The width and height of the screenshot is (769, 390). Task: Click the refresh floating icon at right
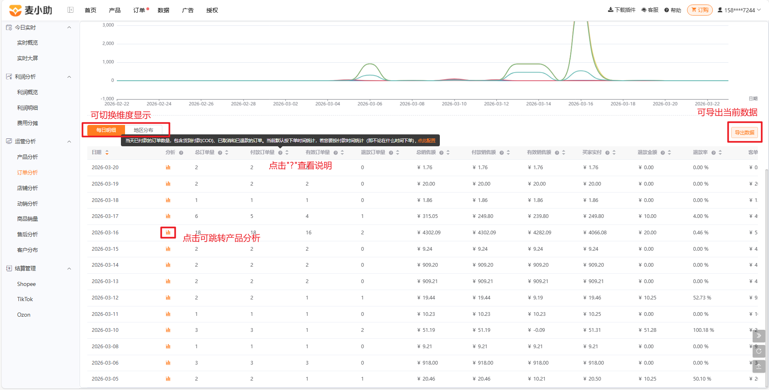(759, 351)
